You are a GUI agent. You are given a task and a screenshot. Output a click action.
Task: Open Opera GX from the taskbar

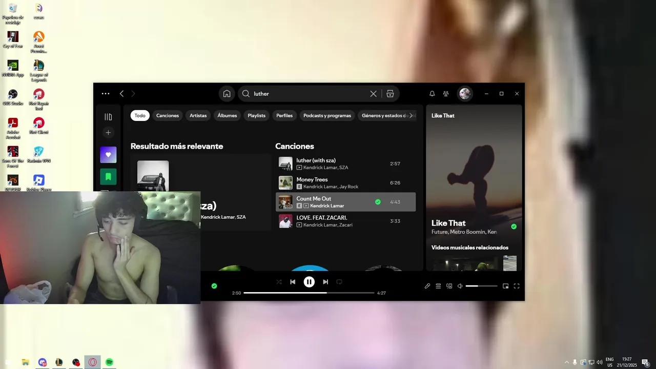click(x=93, y=362)
